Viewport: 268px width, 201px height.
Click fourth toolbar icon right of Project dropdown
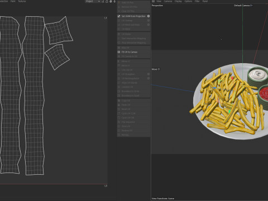click(x=114, y=1)
